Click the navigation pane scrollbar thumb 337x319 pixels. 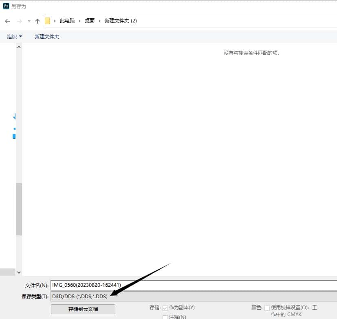click(x=19, y=209)
